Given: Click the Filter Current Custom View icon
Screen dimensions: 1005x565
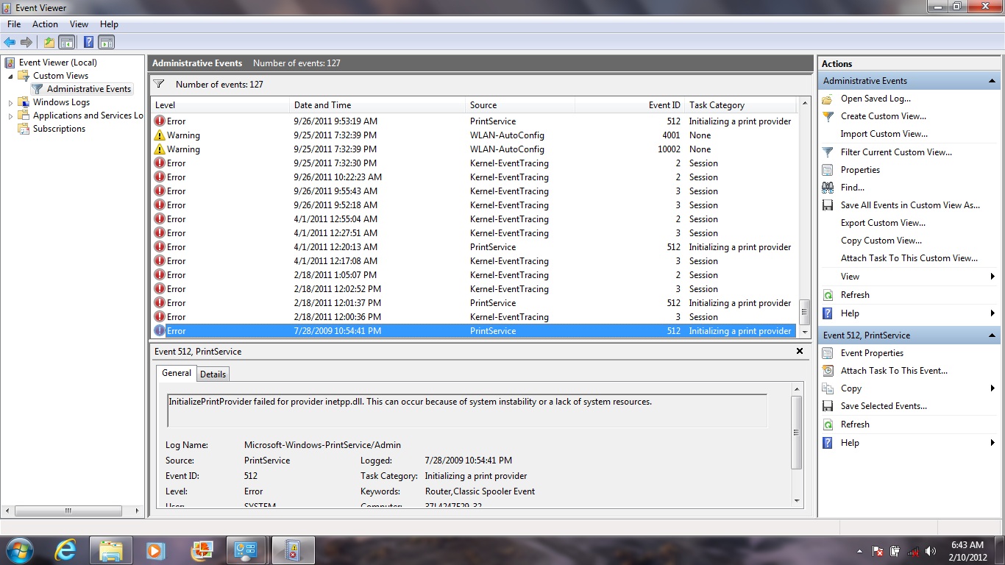Looking at the screenshot, I should 828,152.
